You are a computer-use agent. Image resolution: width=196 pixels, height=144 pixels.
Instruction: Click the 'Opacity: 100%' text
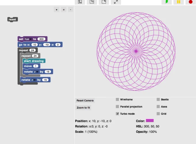tap(146, 132)
